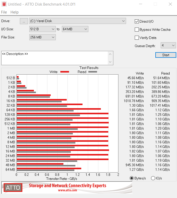Image resolution: width=177 pixels, height=198 pixels.
Task: Open the File menu
Action: click(x=4, y=12)
